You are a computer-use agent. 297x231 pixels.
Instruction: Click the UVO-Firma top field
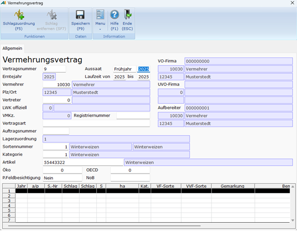239,84
